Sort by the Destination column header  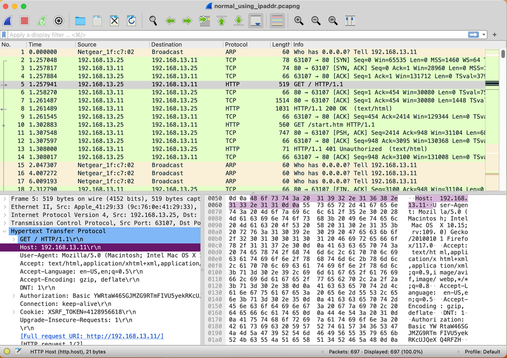186,45
